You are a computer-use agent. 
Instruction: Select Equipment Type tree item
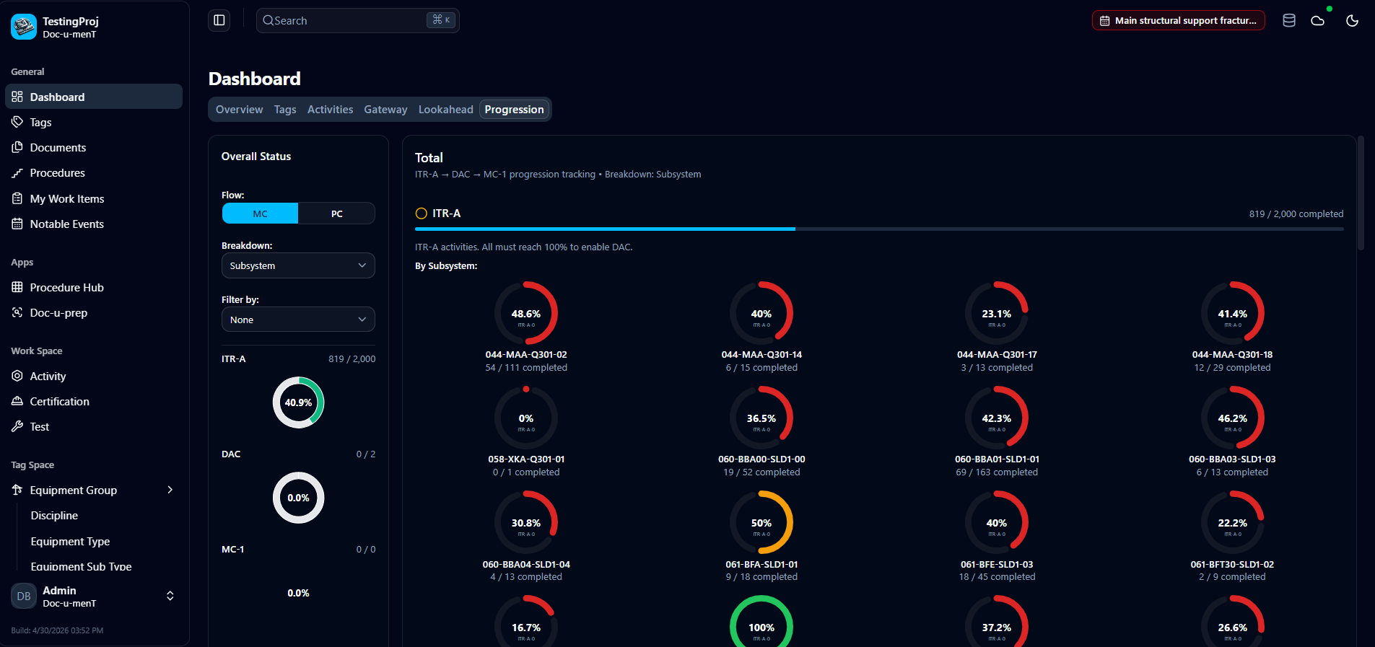point(70,541)
